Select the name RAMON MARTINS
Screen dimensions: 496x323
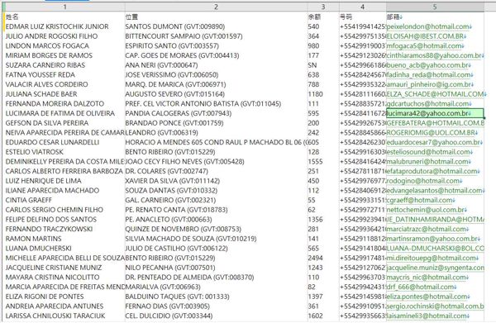point(34,239)
